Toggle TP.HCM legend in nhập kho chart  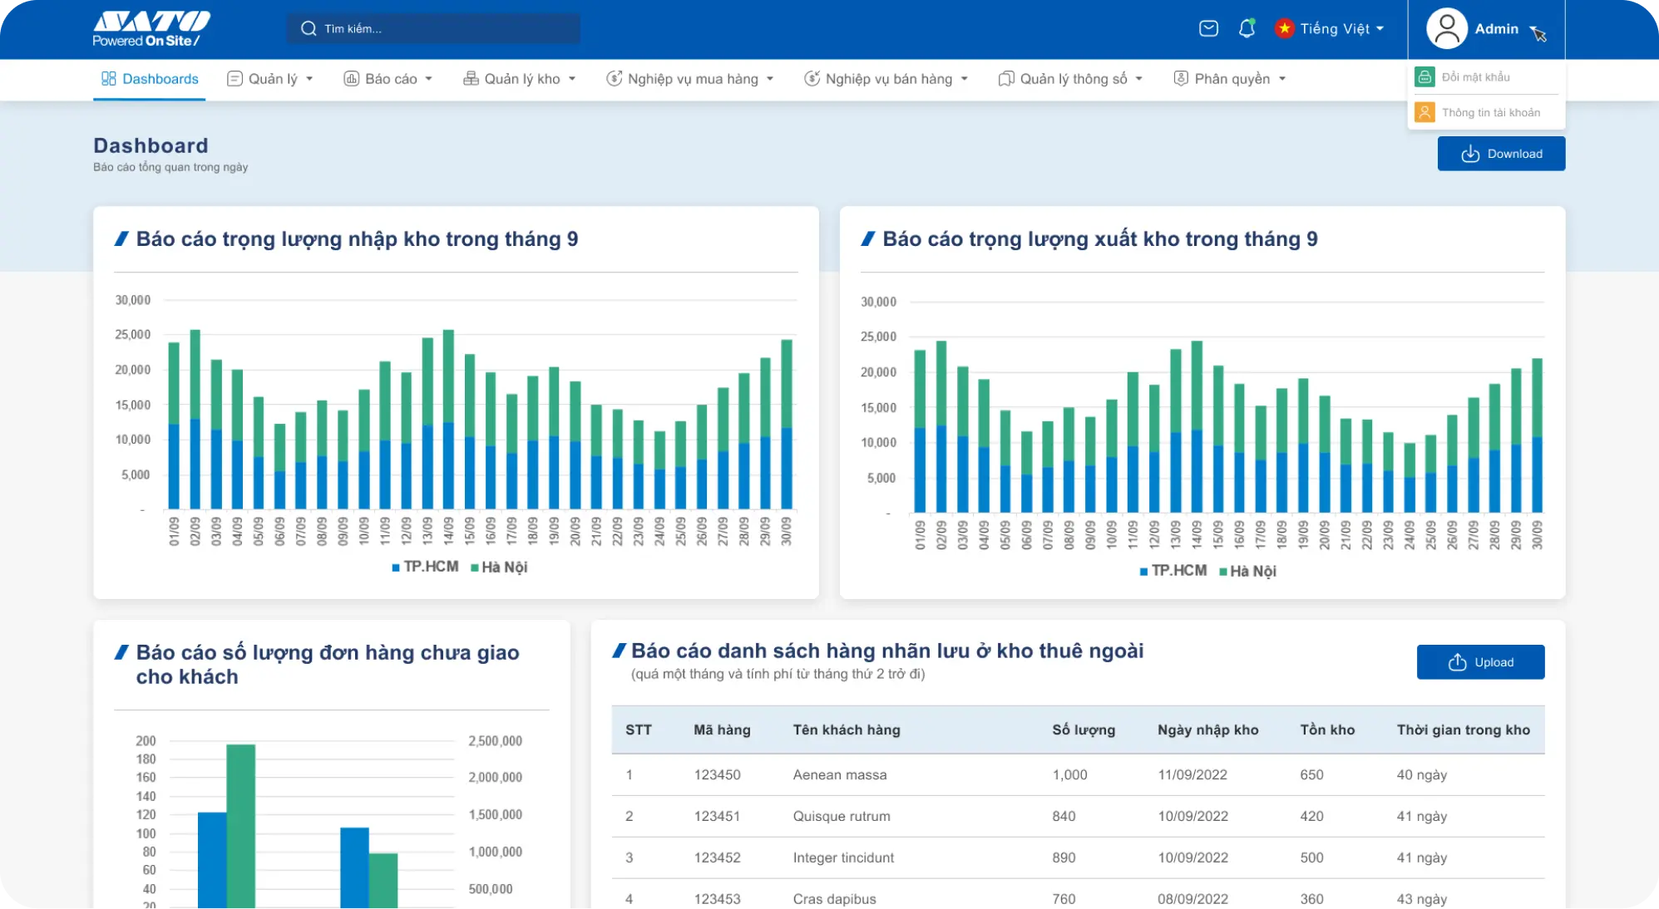[425, 567]
